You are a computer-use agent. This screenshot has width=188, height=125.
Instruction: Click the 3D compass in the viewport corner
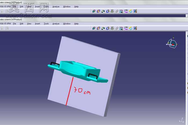tap(172, 44)
